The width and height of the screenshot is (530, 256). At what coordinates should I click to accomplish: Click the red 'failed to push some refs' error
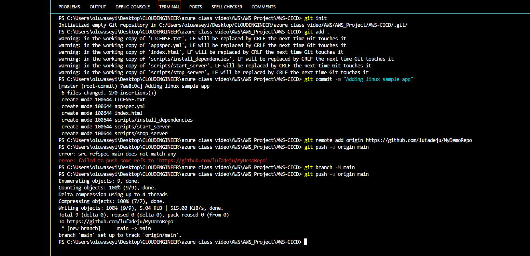163,161
